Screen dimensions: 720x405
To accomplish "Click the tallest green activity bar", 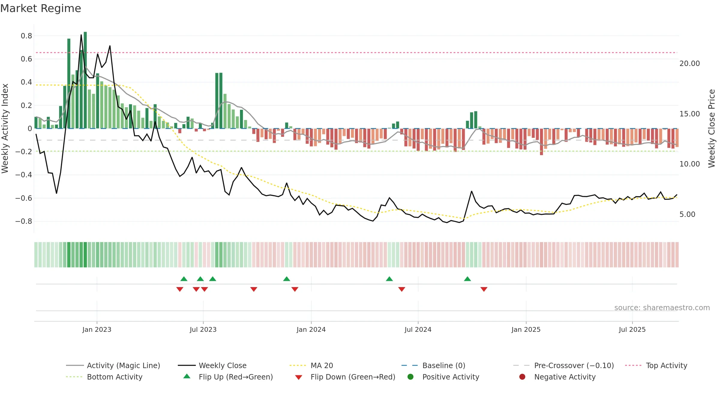I will [x=85, y=80].
